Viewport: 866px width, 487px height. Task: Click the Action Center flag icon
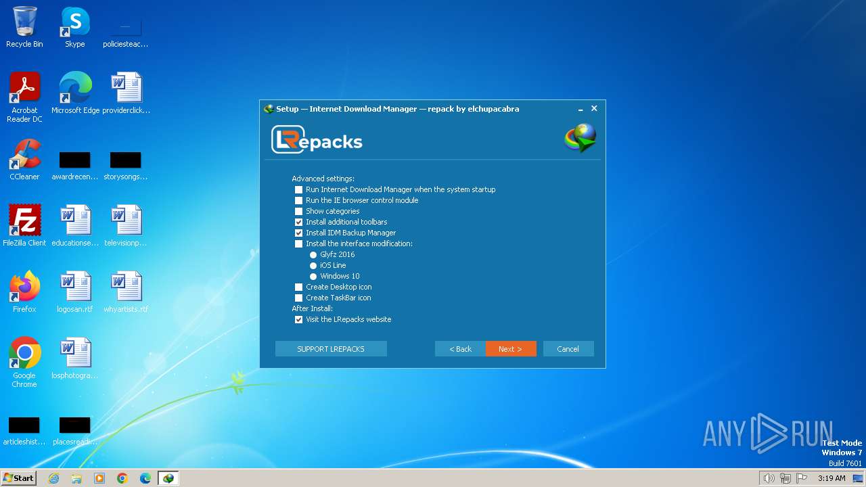pos(802,478)
